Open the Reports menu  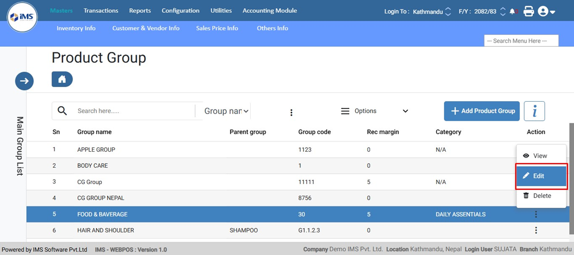tap(140, 11)
